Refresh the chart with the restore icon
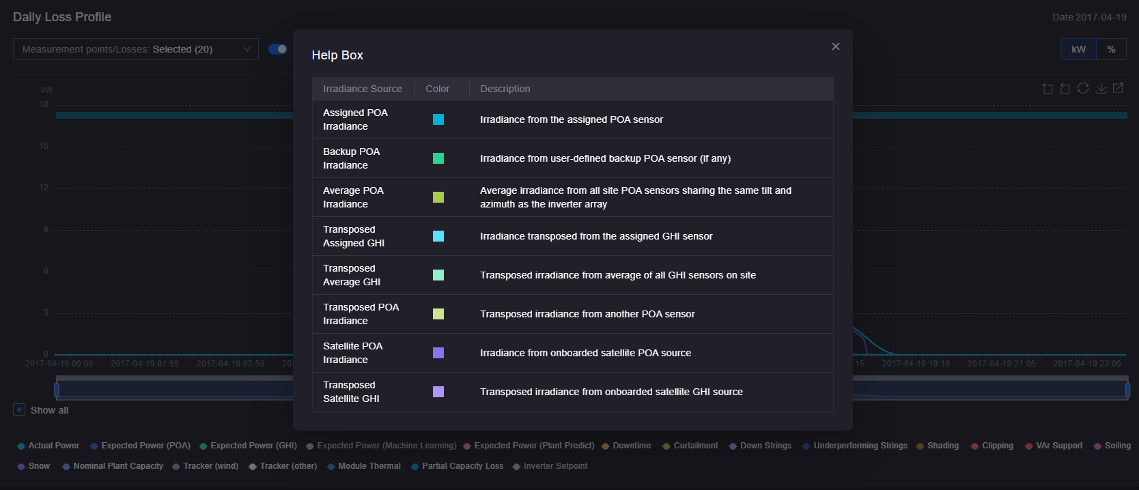The image size is (1139, 490). click(x=1083, y=88)
